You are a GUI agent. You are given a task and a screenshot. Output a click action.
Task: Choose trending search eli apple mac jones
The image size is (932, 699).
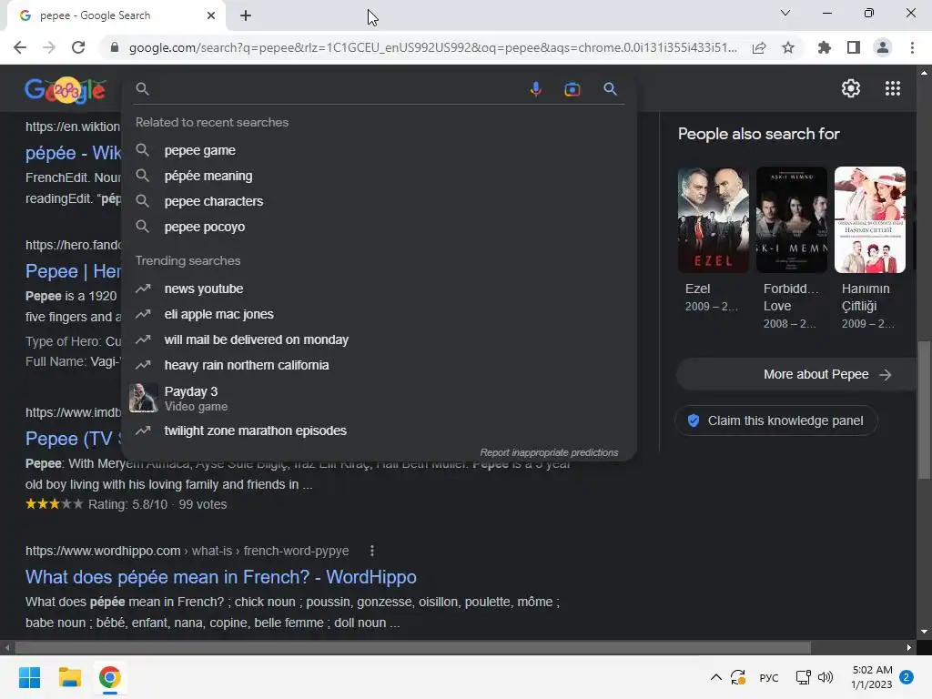(380, 314)
